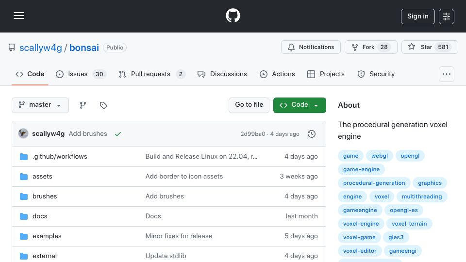Expand the additional tabs ellipsis menu
Viewport: 466px width, 262px height.
click(x=447, y=74)
